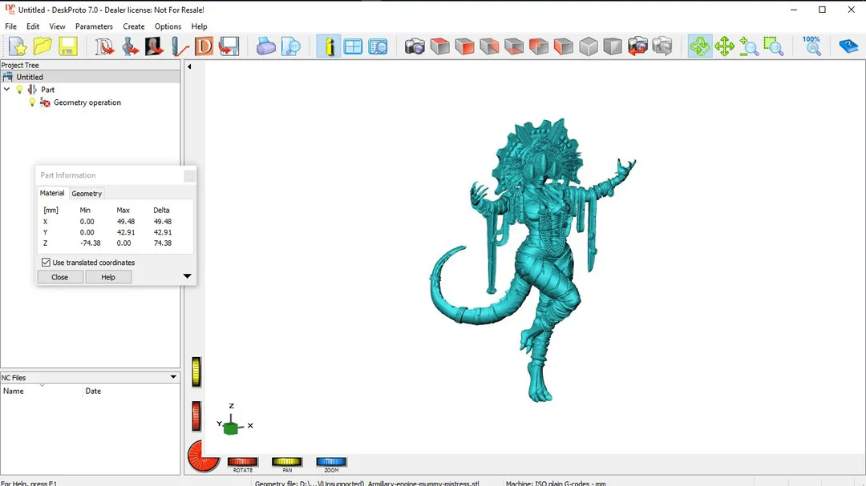Open a project using the yellow folder icon
The image size is (866, 486).
(x=42, y=46)
